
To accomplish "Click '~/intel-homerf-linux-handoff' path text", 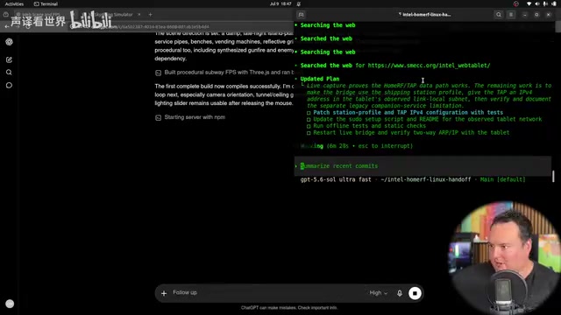I will tap(426, 179).
